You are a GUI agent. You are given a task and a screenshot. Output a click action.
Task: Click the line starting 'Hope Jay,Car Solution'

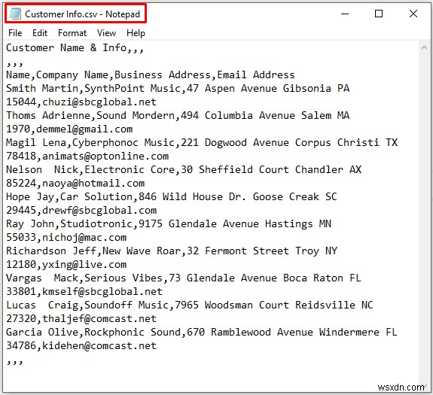[x=172, y=196]
